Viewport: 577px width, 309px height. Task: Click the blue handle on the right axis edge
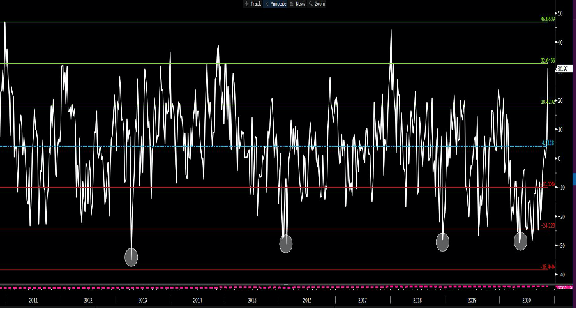(575, 179)
